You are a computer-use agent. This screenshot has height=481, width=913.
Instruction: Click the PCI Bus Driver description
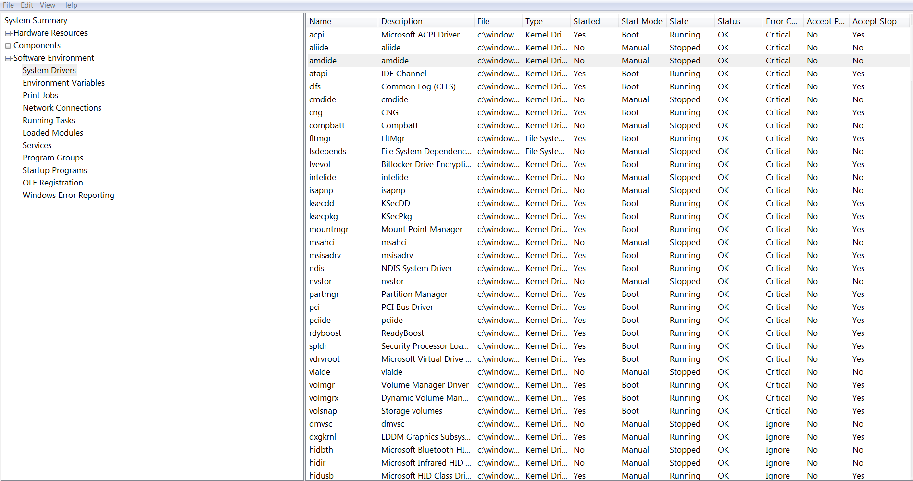coord(407,307)
